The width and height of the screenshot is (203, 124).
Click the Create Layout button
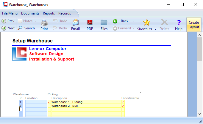coord(193,25)
